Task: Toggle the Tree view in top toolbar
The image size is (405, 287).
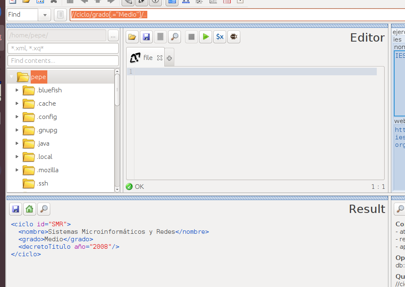Action: (x=186, y=2)
